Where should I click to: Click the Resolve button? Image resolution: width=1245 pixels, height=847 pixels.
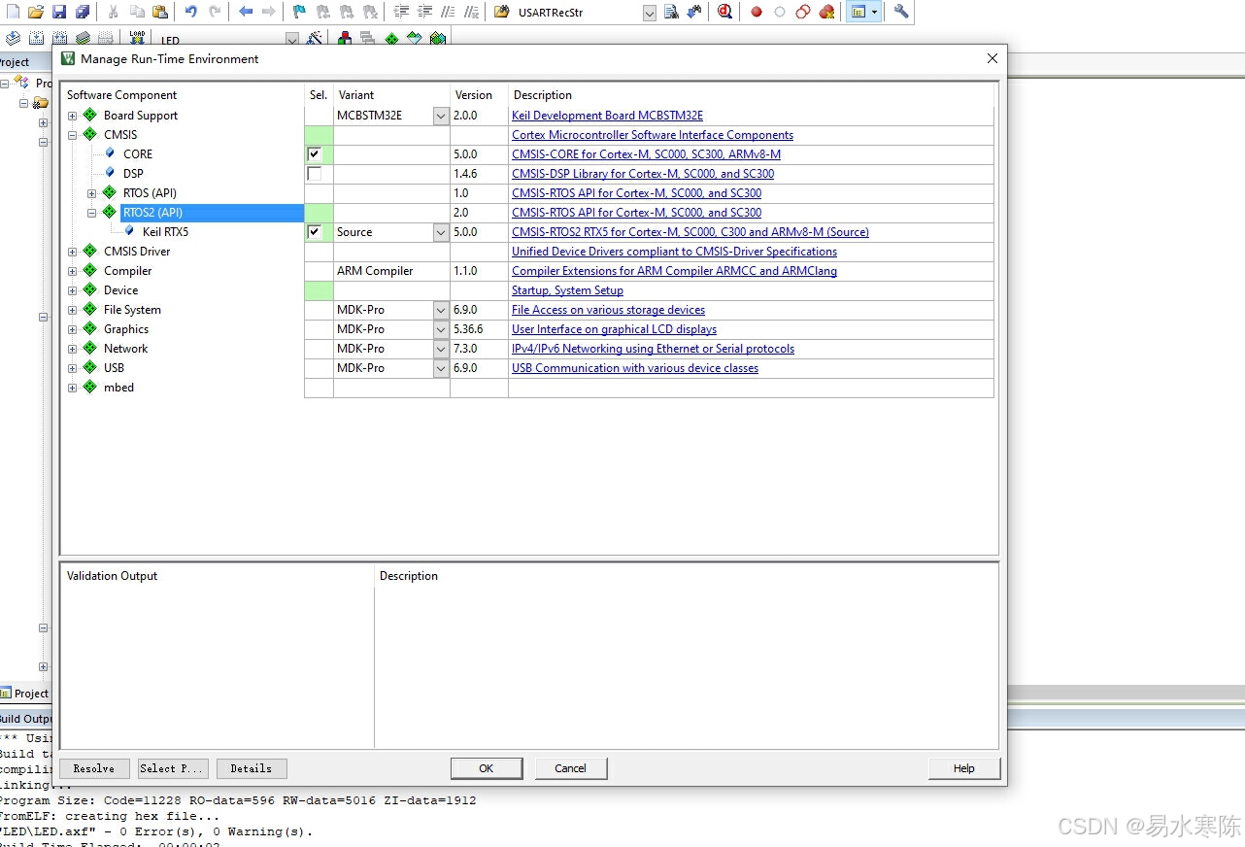coord(94,768)
